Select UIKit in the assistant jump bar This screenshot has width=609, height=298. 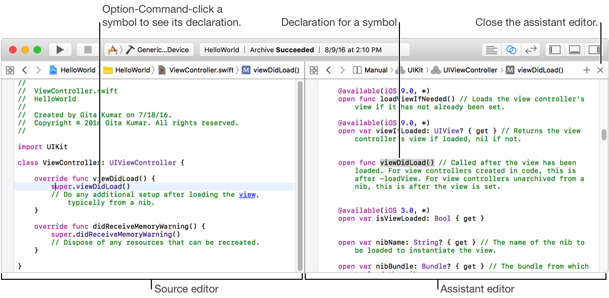[410, 70]
